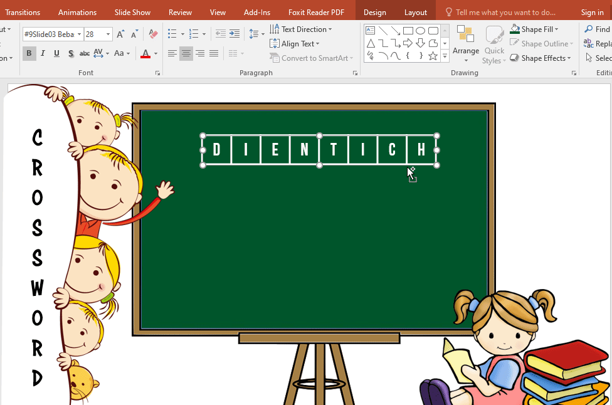Screen dimensions: 612x405
Task: Apply the red Font Color
Action: click(145, 53)
